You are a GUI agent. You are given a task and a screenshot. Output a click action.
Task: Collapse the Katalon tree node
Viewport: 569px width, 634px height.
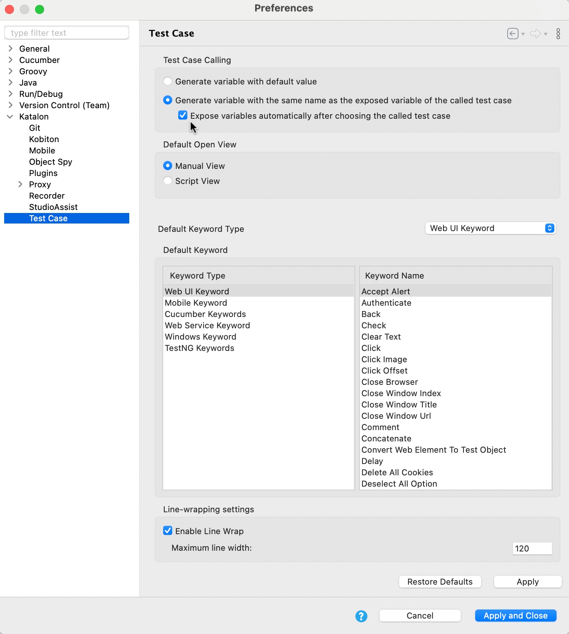pos(10,116)
